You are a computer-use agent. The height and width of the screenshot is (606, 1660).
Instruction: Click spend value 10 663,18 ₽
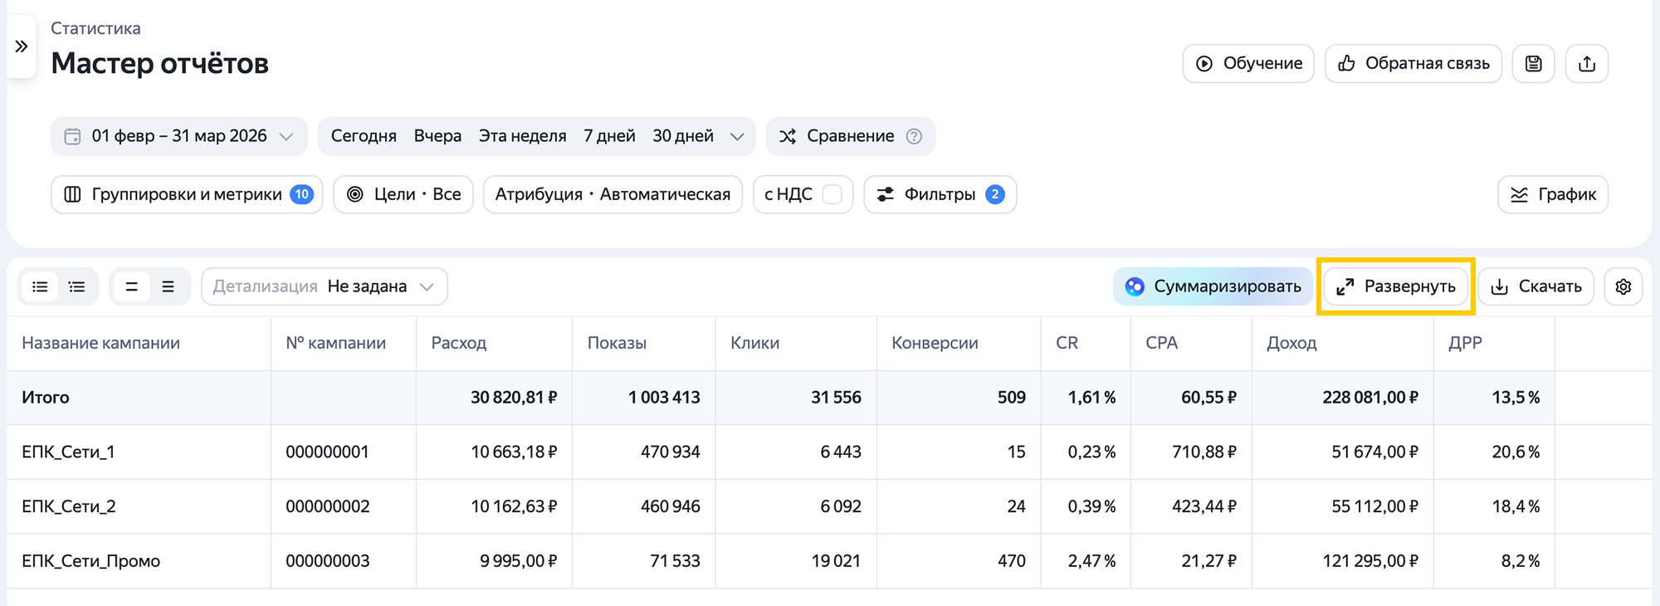[514, 452]
